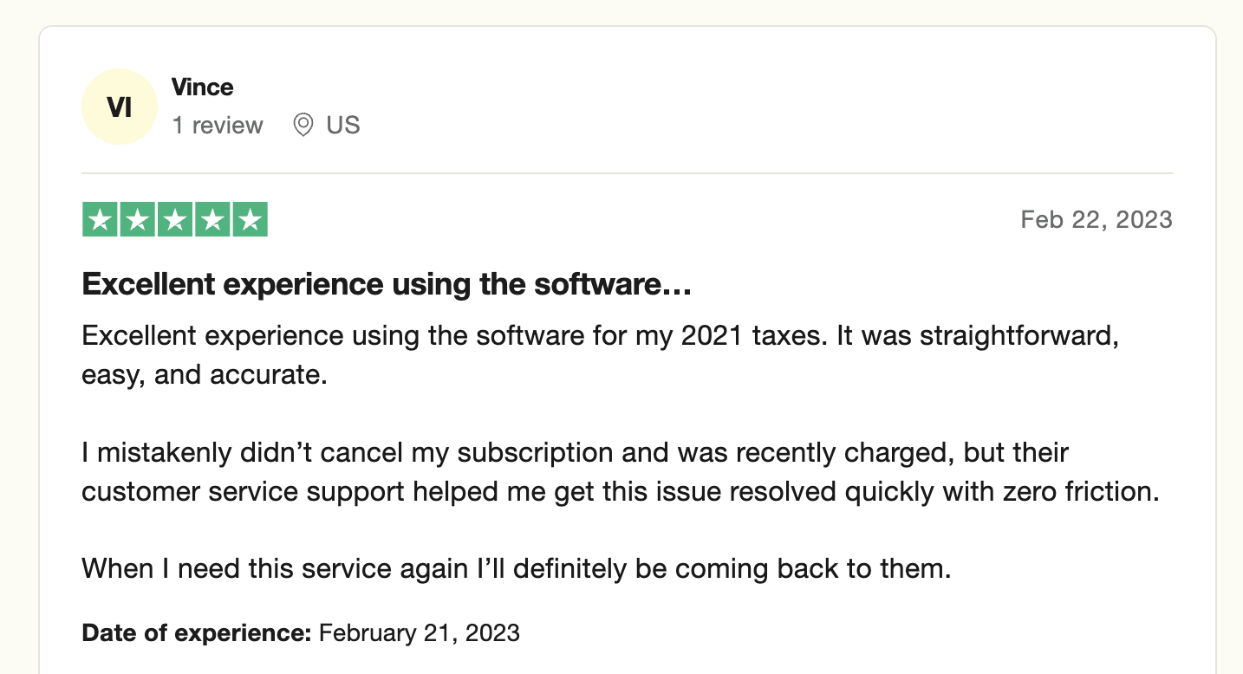Click the "Date of experience:" bold label
This screenshot has height=674, width=1243.
[196, 632]
